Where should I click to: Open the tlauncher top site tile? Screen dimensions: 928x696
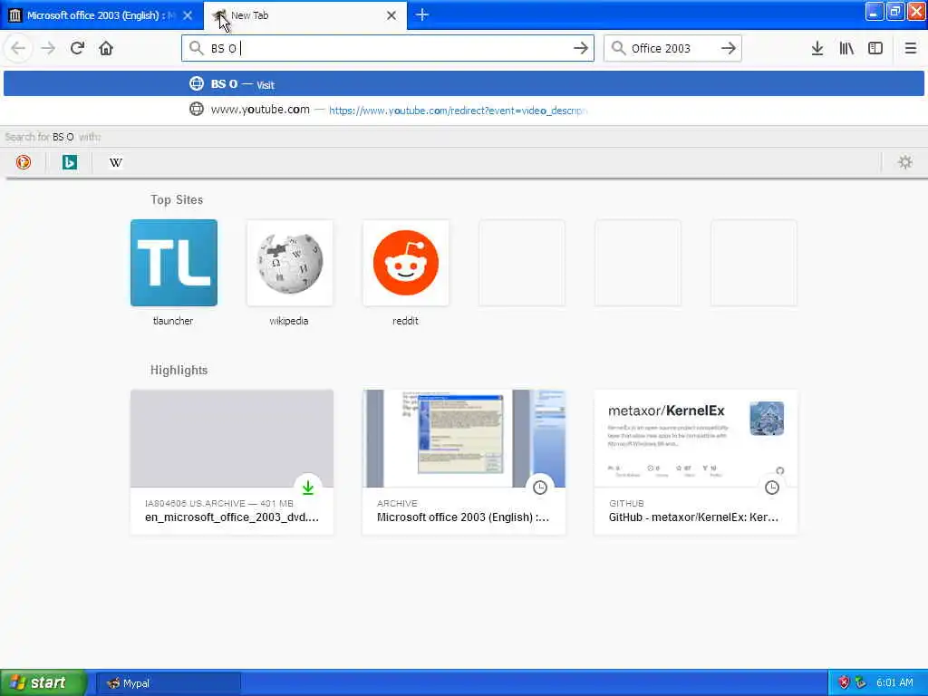[x=173, y=263]
